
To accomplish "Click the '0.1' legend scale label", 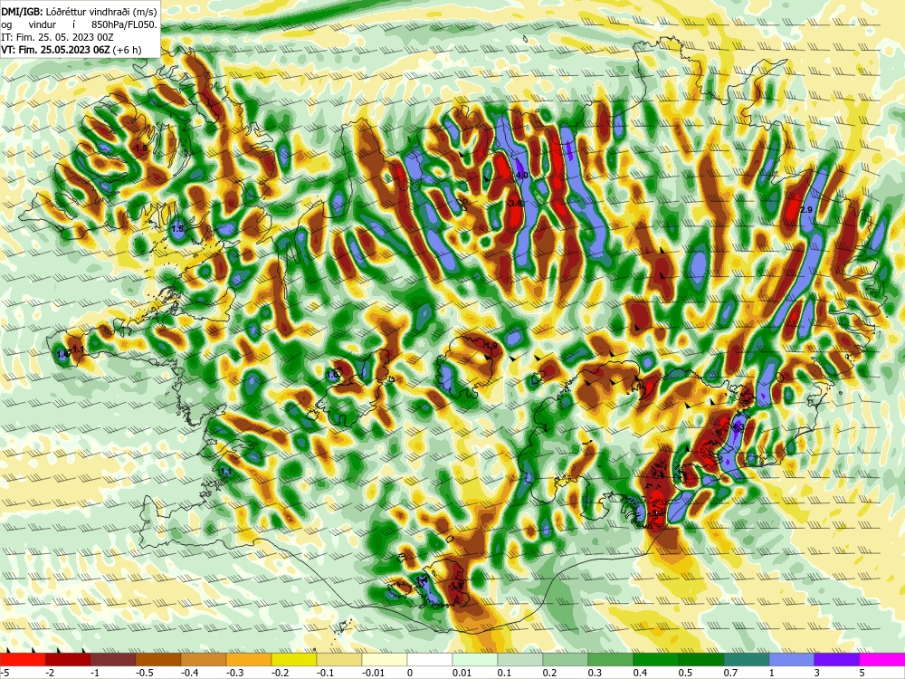I will point(504,673).
